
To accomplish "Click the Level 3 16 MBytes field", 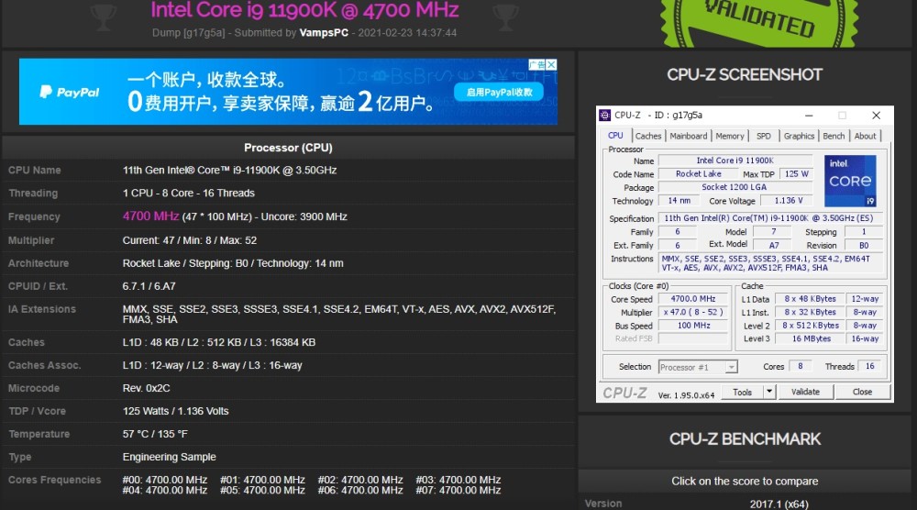I will [x=811, y=338].
